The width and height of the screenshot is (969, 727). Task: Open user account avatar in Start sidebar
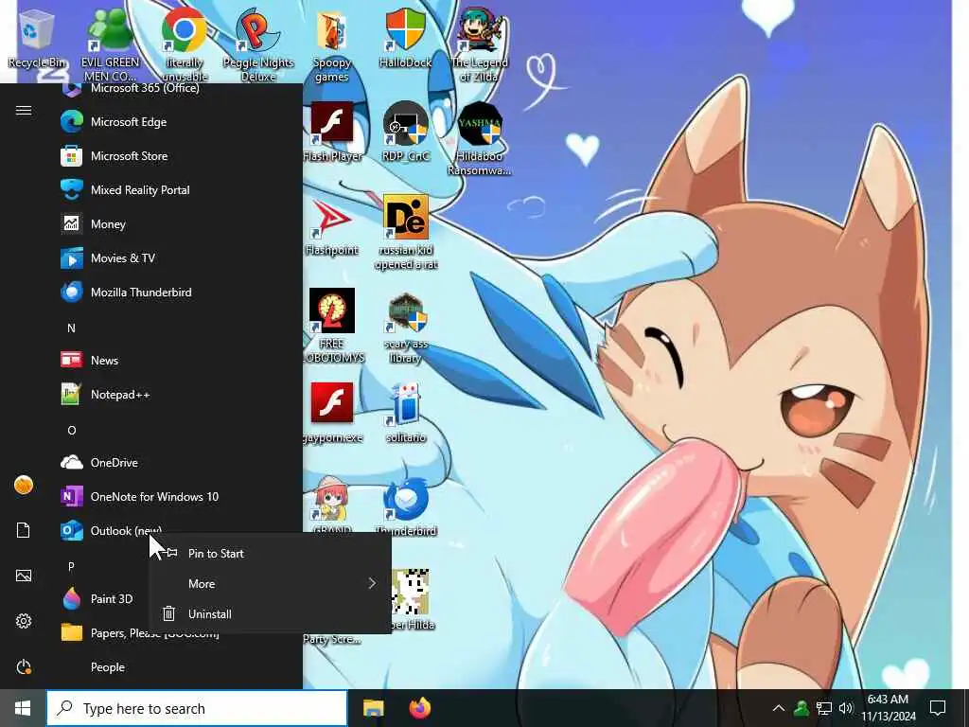pyautogui.click(x=24, y=486)
